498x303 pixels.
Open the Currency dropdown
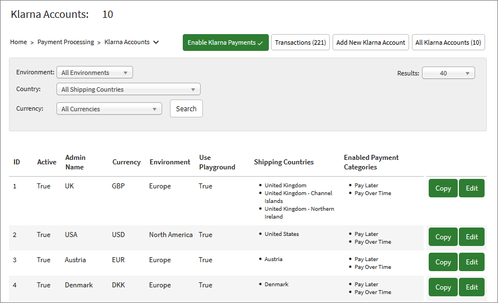pos(109,108)
